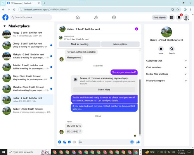Open KarLee's conversation
Screen dimensions: 194x155
[x=27, y=110]
